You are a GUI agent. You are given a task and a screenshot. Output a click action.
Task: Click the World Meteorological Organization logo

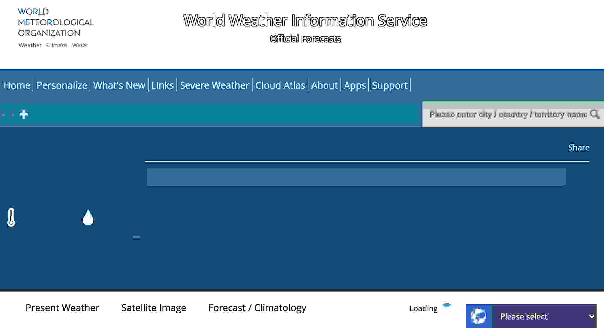(56, 28)
